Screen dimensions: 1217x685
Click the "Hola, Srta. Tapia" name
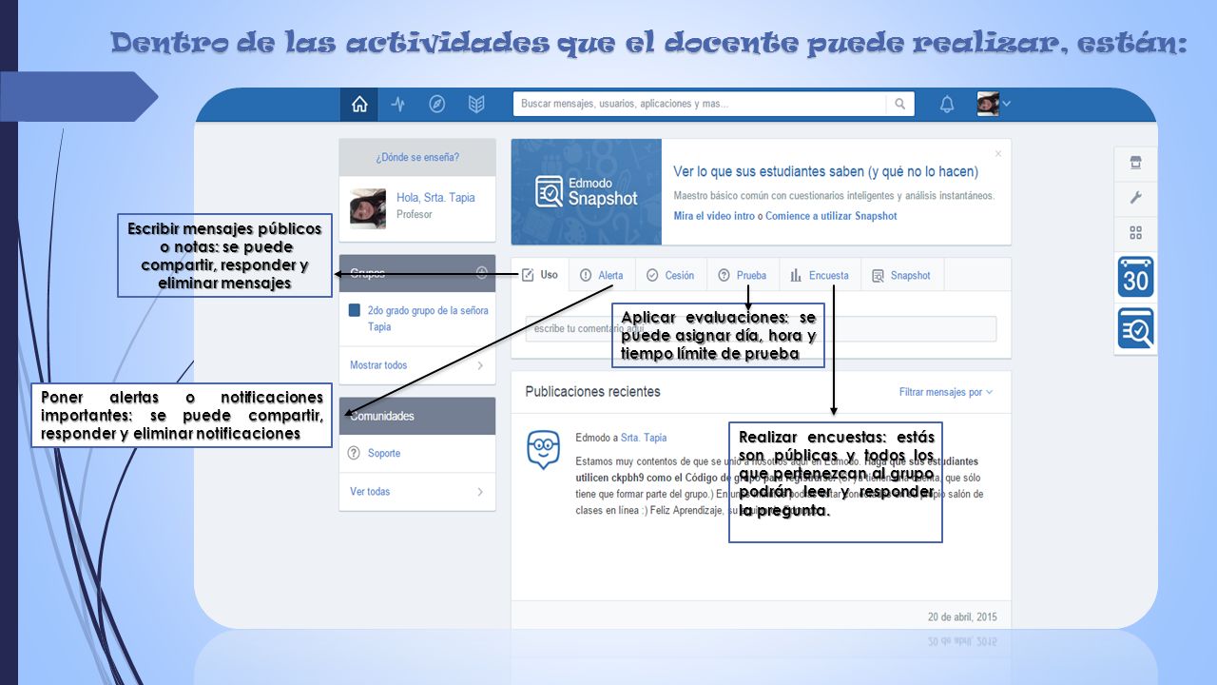[x=435, y=198]
